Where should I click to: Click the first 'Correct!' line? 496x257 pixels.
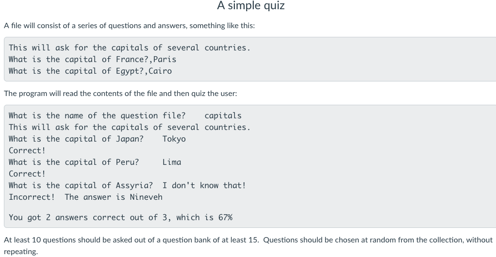(x=27, y=150)
